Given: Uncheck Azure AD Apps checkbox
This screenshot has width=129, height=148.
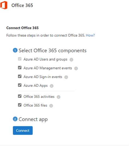Looking at the screenshot, I should click(x=20, y=85).
